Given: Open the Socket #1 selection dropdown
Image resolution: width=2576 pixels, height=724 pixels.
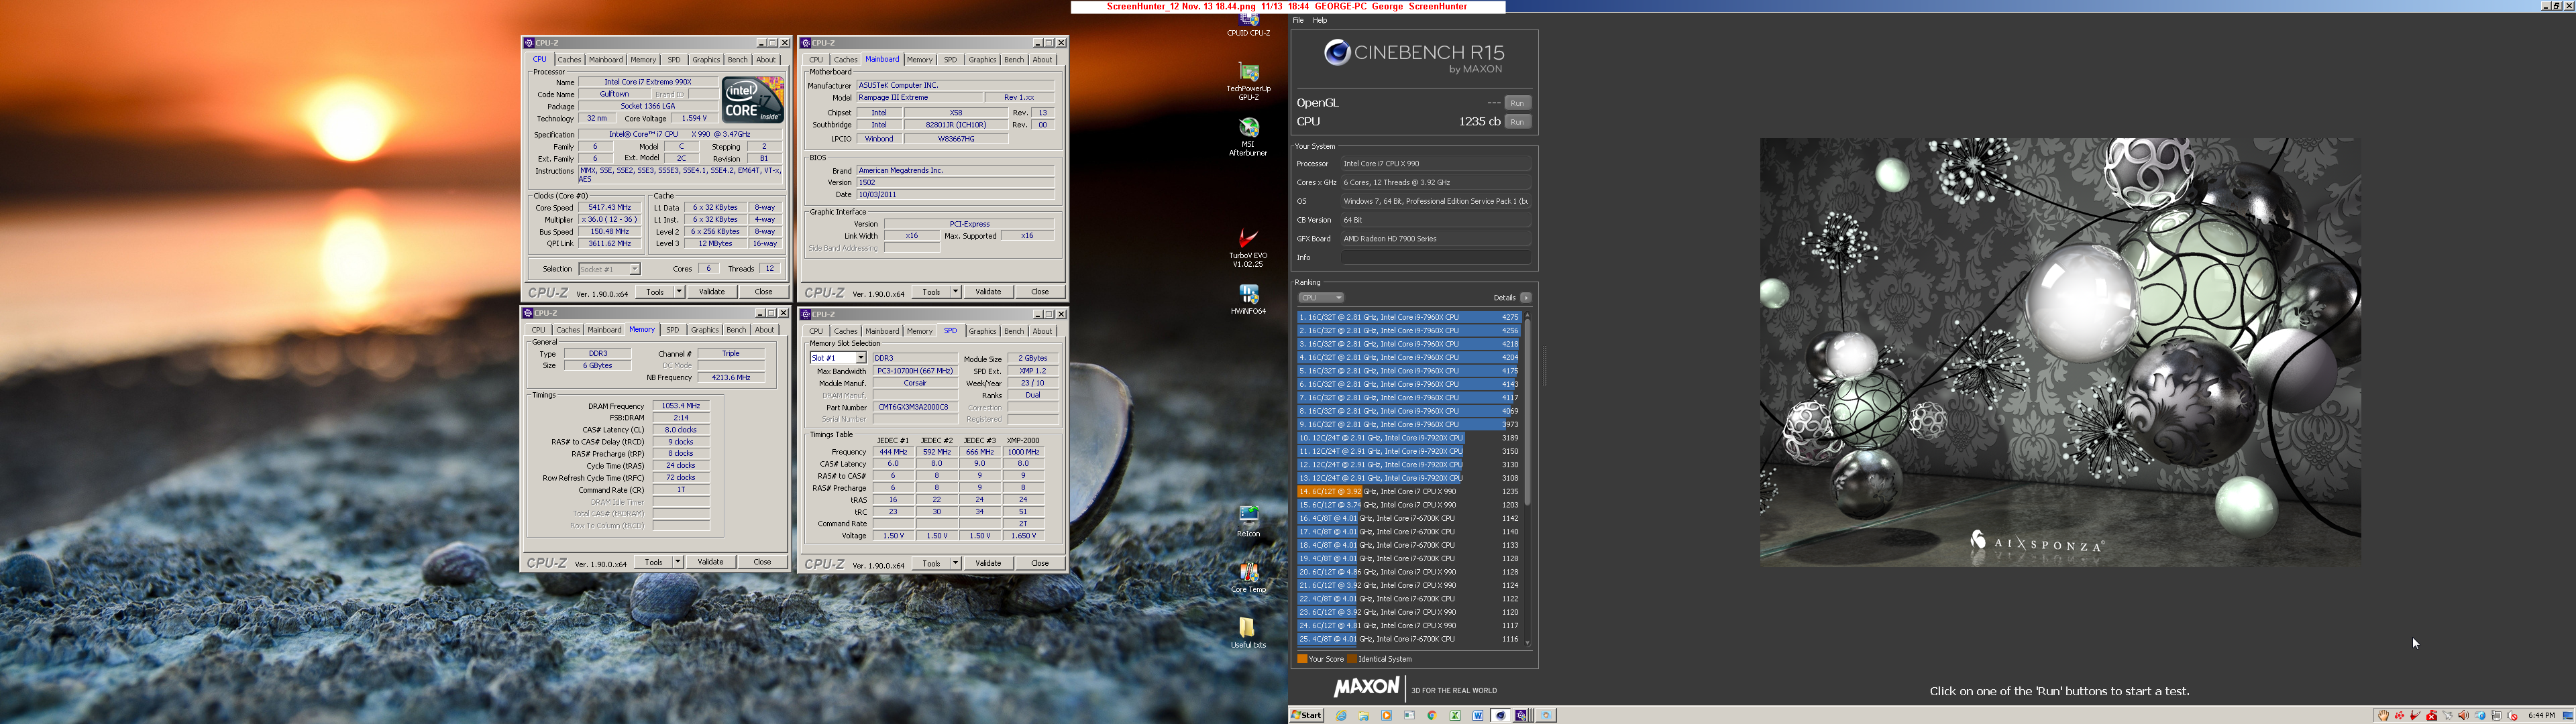Looking at the screenshot, I should (609, 269).
